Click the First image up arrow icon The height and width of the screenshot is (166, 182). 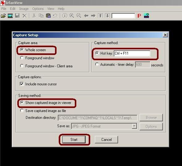tap(100, 16)
